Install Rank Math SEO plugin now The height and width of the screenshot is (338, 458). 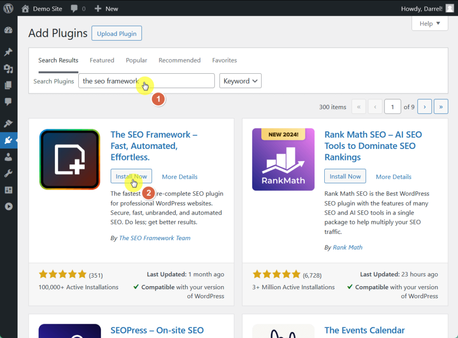[x=345, y=176]
